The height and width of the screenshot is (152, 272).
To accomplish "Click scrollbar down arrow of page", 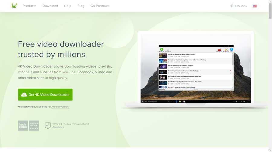I will [x=270, y=150].
